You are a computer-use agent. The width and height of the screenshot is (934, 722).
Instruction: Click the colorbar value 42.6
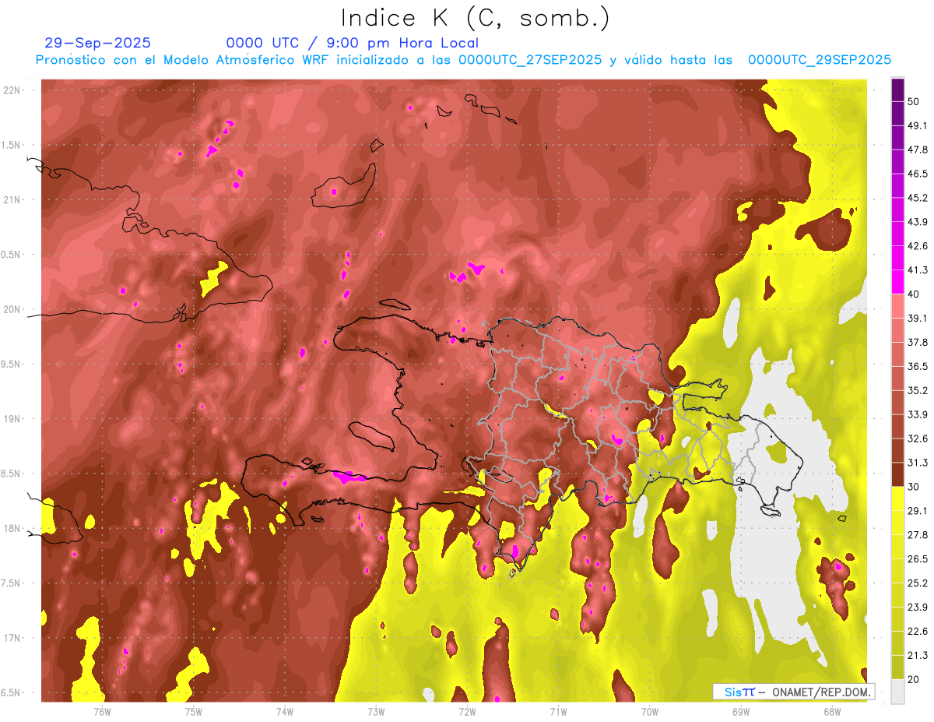click(x=918, y=246)
